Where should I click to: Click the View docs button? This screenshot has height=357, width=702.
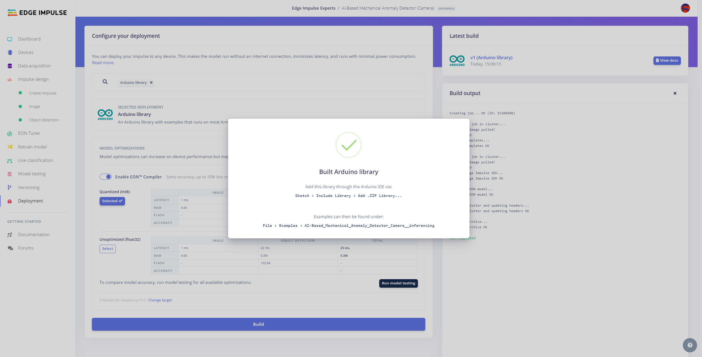[x=667, y=61]
